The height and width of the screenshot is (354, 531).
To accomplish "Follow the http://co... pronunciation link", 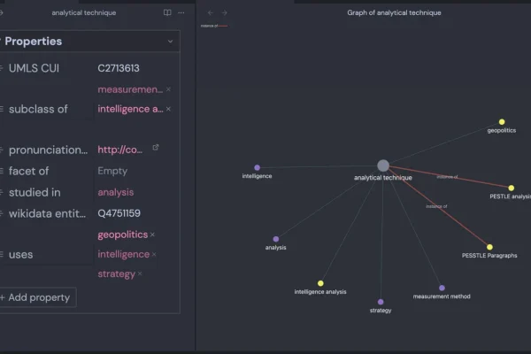I will (x=119, y=150).
